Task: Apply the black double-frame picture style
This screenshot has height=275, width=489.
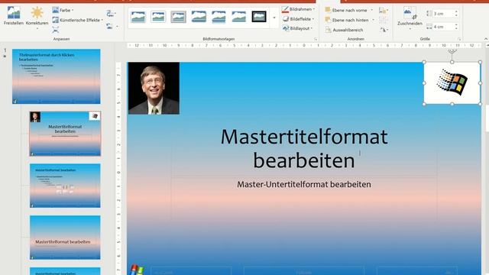Action: (x=259, y=17)
